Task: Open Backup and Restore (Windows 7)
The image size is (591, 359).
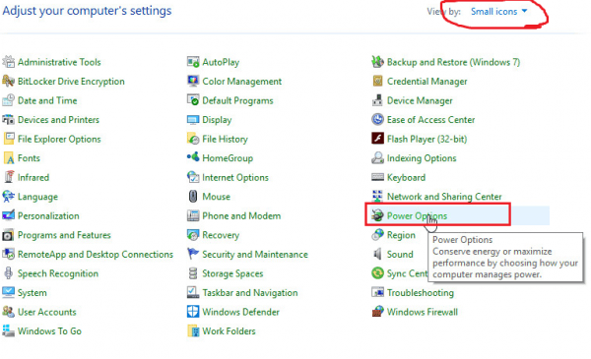Action: tap(453, 62)
